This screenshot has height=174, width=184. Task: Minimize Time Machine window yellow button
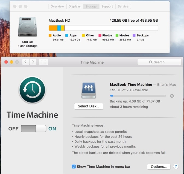tap(11, 62)
